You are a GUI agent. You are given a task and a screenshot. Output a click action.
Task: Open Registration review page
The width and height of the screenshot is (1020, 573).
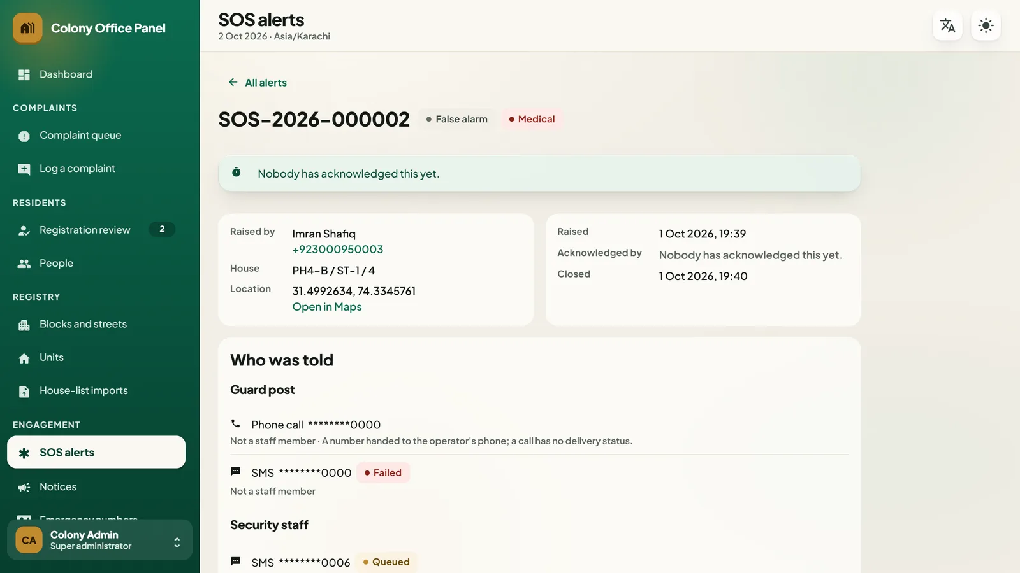(x=96, y=230)
